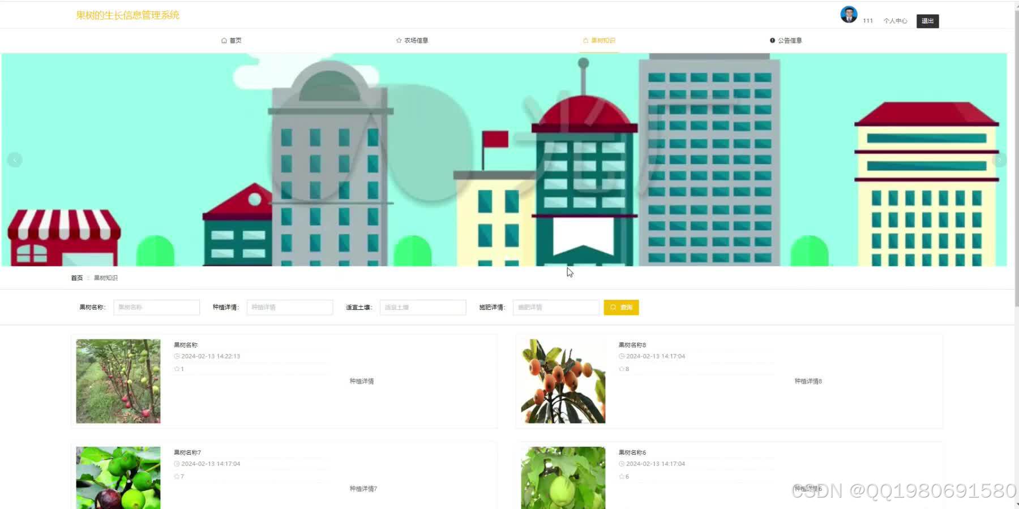1019x509 pixels.
Task: Click the clock icon on 果树名称7 card
Action: (x=177, y=464)
